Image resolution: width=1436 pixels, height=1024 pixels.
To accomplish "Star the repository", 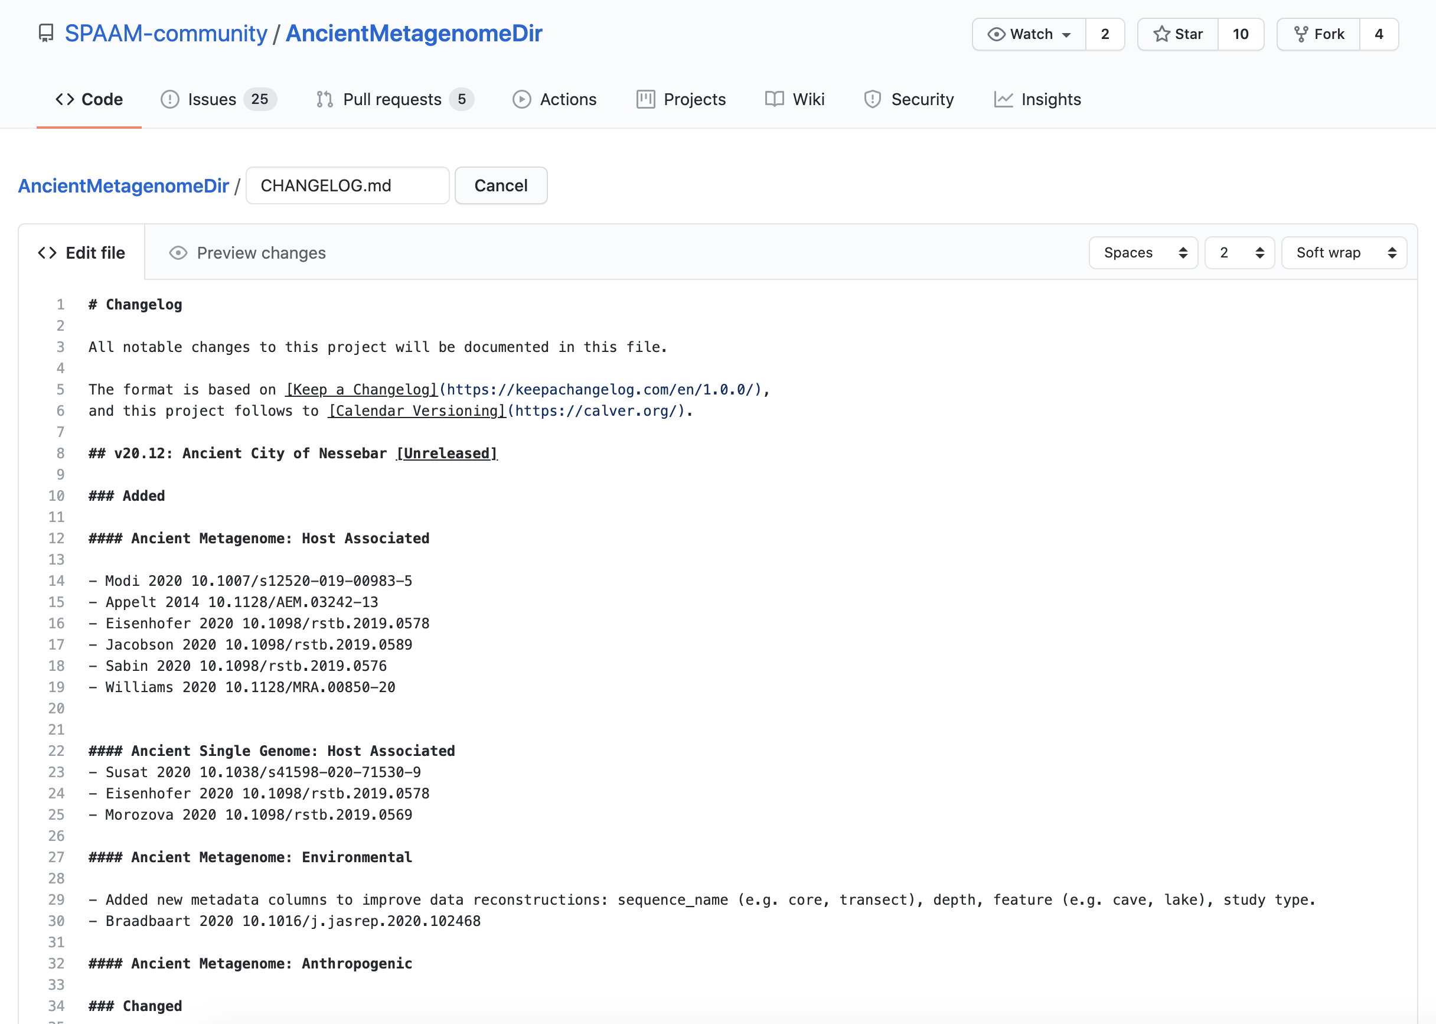I will pos(1177,34).
